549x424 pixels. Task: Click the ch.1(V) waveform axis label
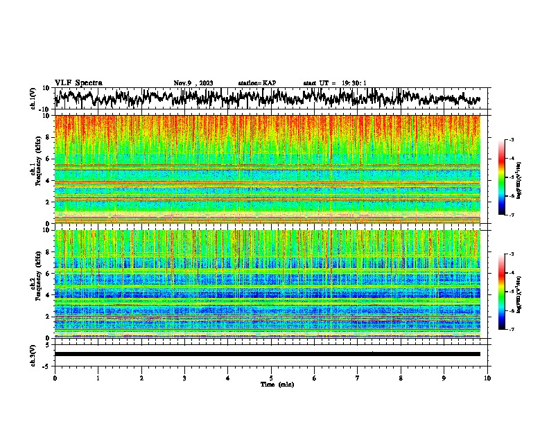coord(33,98)
